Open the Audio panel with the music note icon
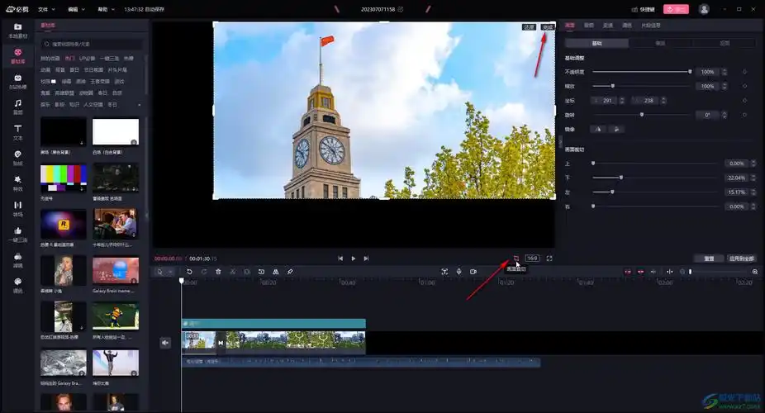 [17, 106]
